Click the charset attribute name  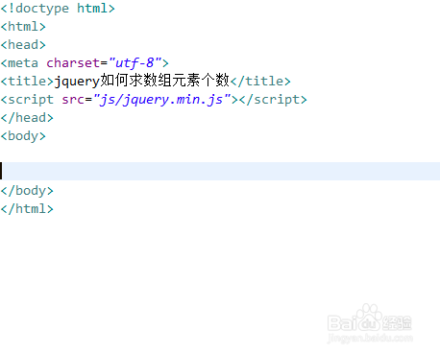73,63
